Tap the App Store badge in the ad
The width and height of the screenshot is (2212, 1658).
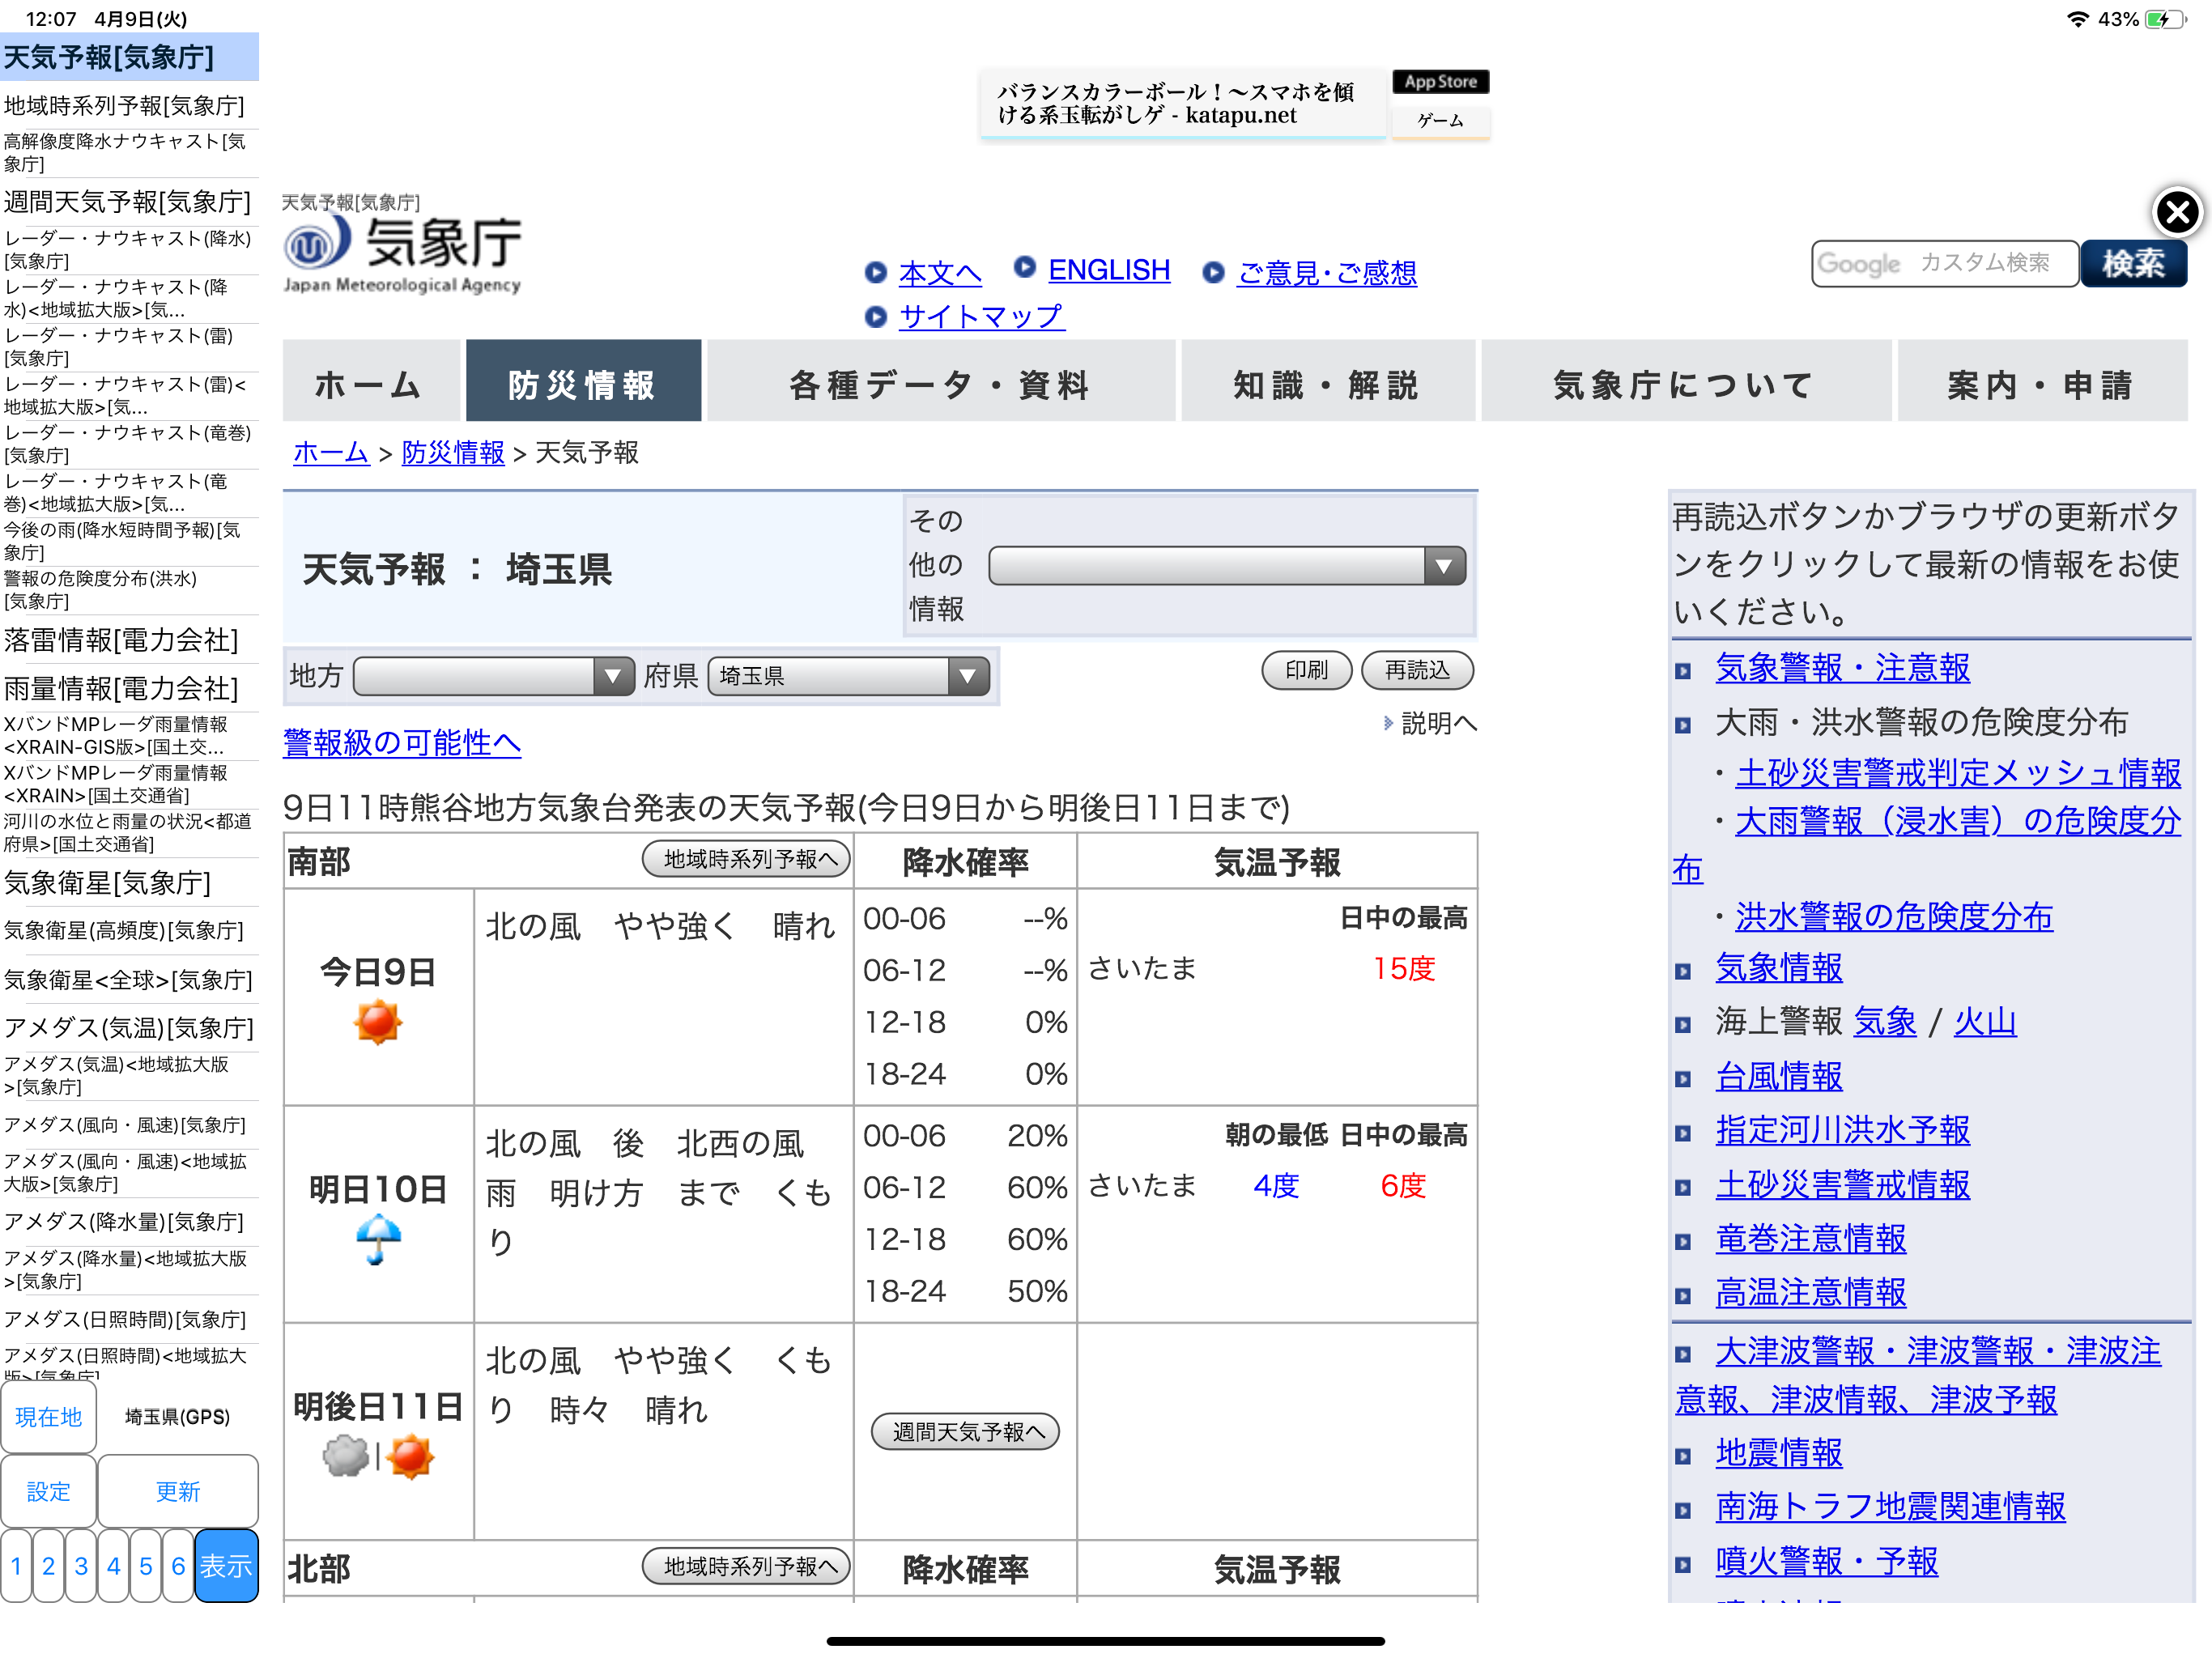point(1440,82)
